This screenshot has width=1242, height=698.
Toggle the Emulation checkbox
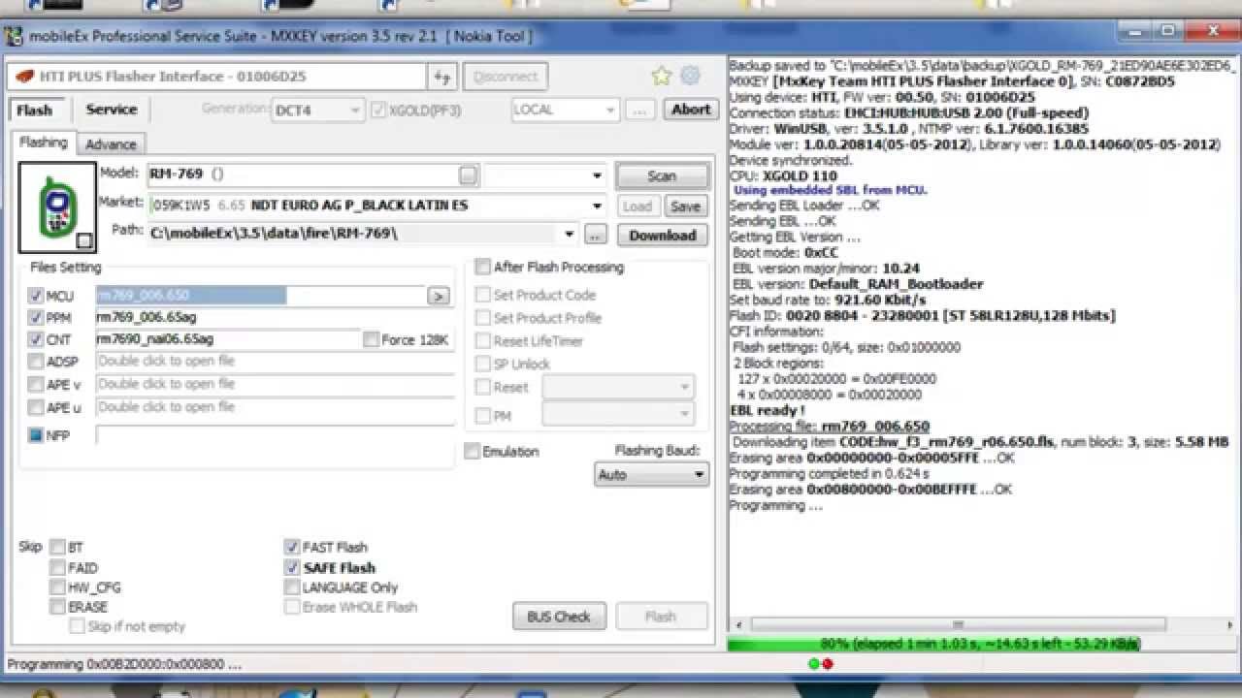coord(472,452)
